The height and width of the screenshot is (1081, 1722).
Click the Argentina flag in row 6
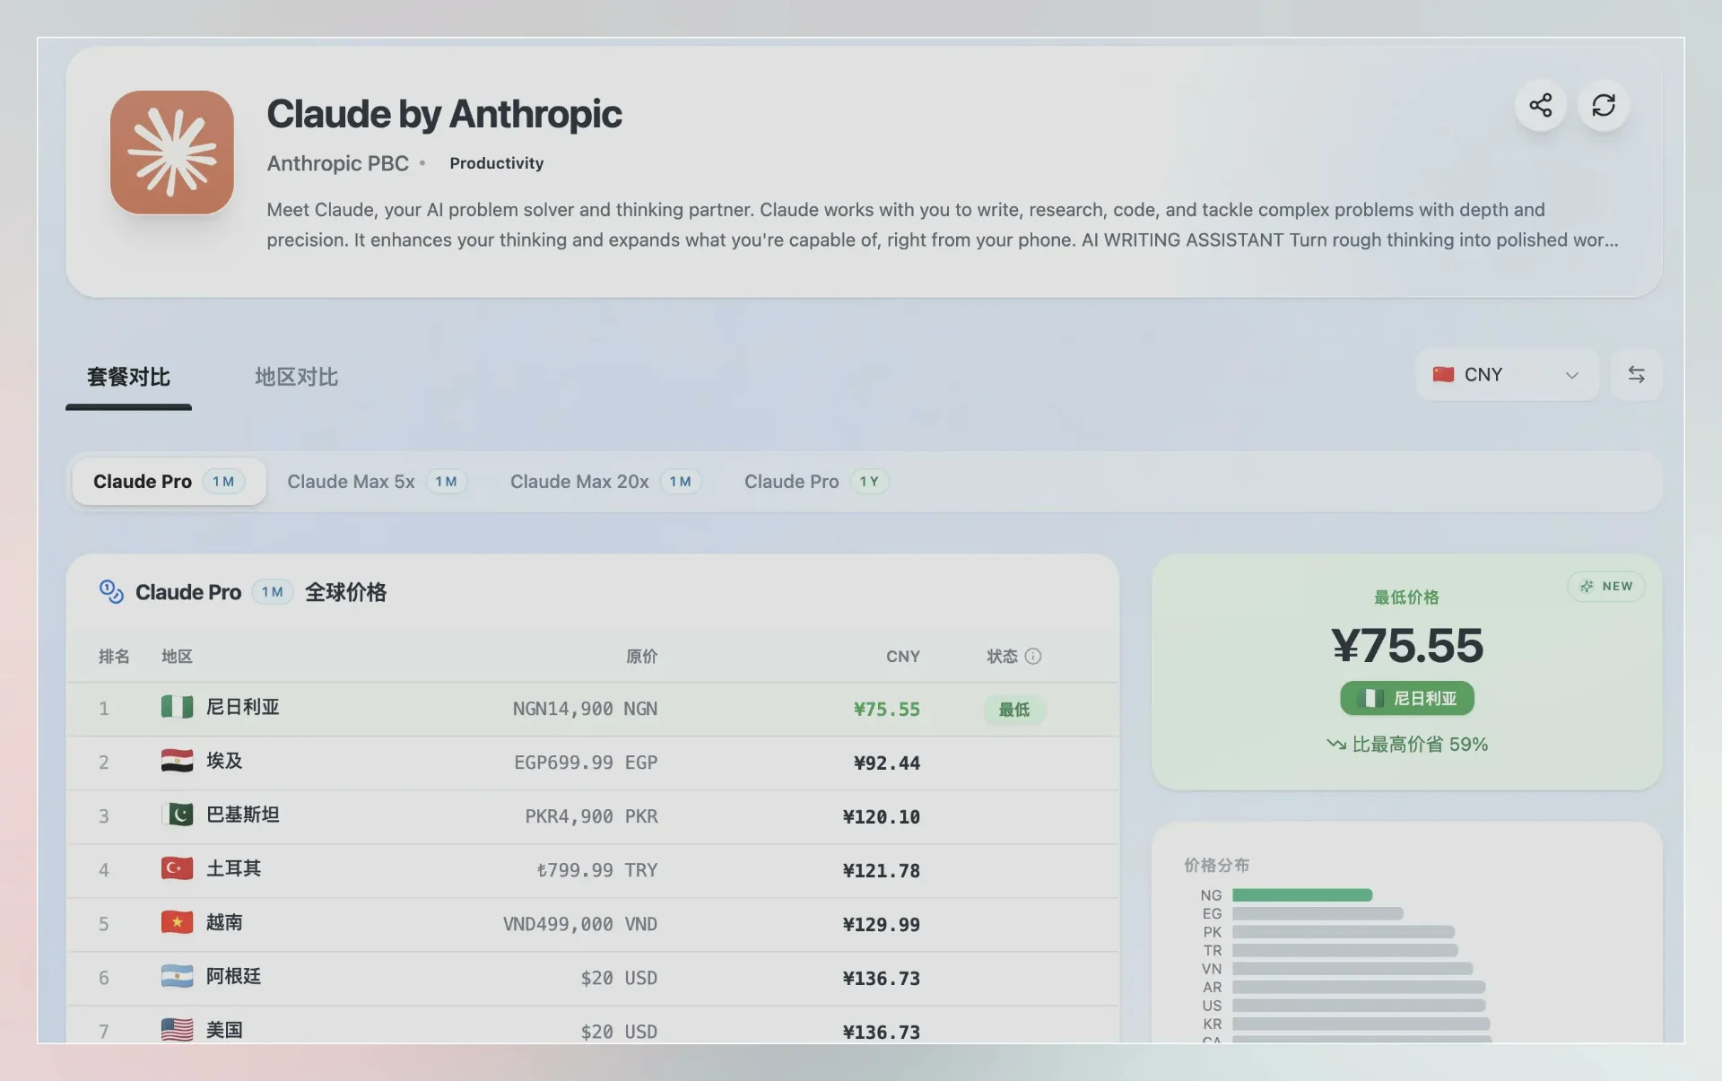pos(177,977)
